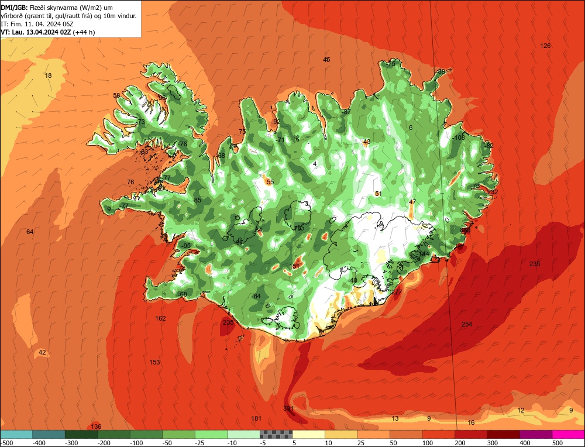Click the map value '-71' in the north
The image size is (585, 447).
(280, 140)
